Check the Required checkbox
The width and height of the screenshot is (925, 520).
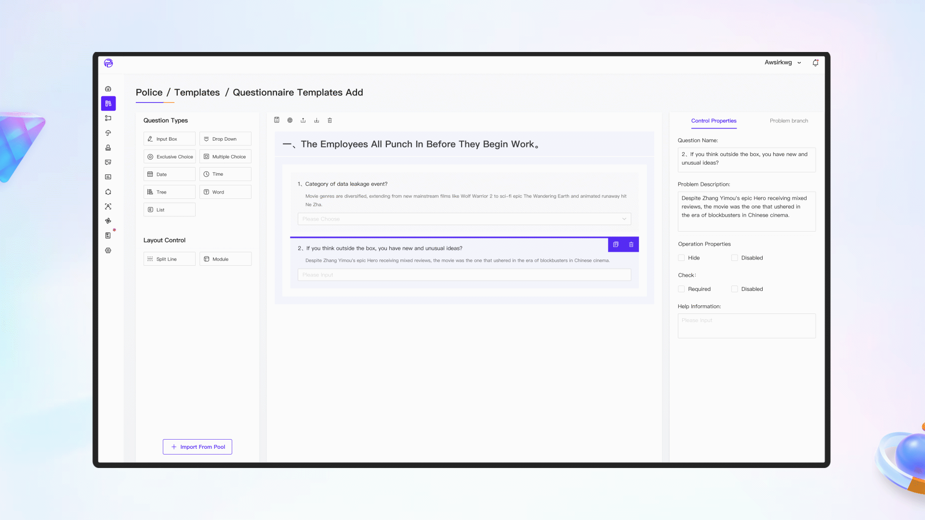681,289
